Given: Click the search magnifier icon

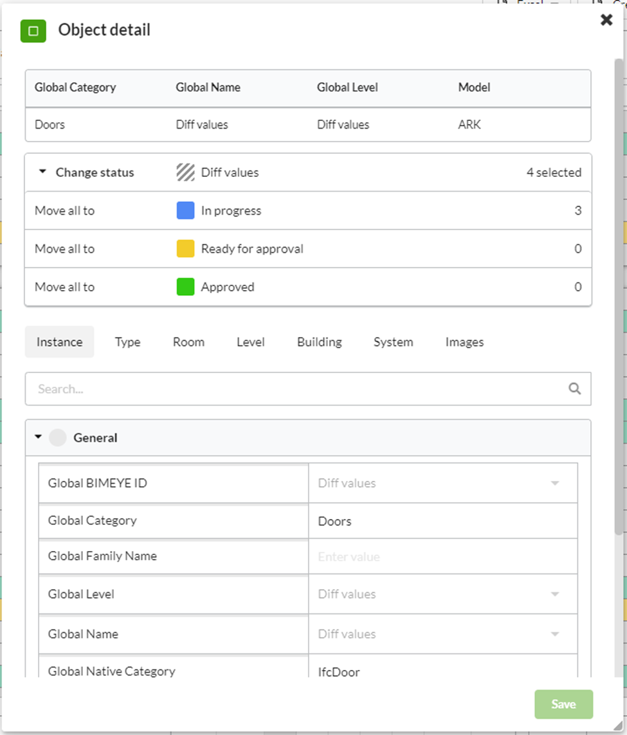Looking at the screenshot, I should [x=574, y=388].
